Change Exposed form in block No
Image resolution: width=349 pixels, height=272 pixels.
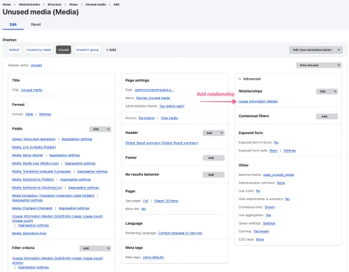tap(276, 142)
